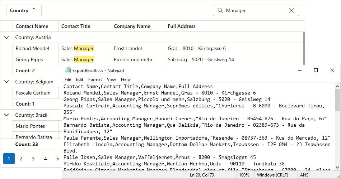Viewport: 341px width, 179px height.
Task: Open Notepad Format menu
Action: pyautogui.click(x=95, y=79)
